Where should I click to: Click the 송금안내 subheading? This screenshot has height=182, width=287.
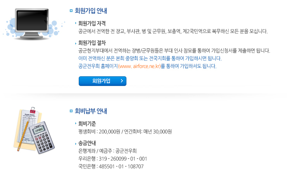tap(87, 143)
